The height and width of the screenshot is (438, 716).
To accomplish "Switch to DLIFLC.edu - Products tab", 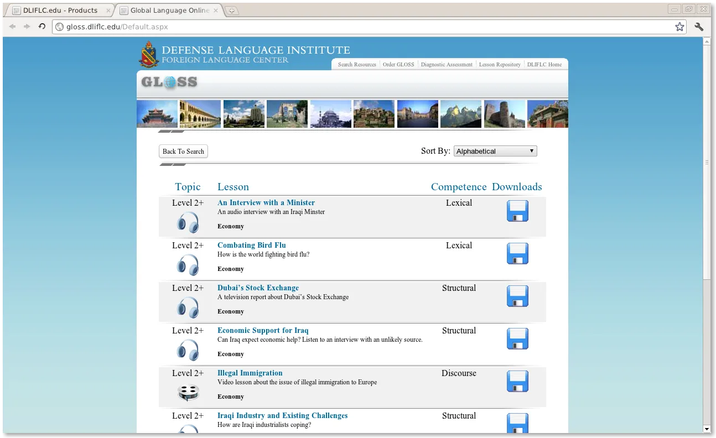I will point(60,11).
